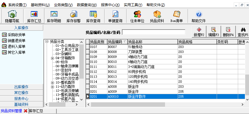The image size is (249, 114).
Task: Open the 业务类型(V) menu
Action: pyautogui.click(x=63, y=5)
